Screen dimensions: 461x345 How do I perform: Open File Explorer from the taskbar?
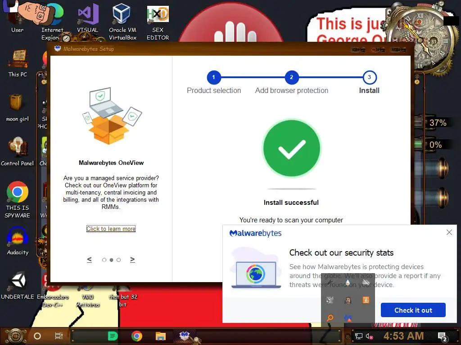[x=161, y=336]
